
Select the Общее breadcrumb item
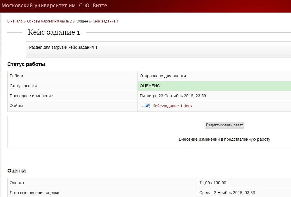click(x=82, y=21)
